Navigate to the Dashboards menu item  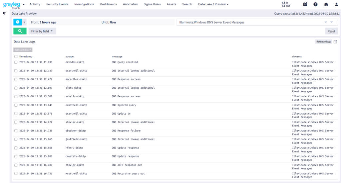108,4
